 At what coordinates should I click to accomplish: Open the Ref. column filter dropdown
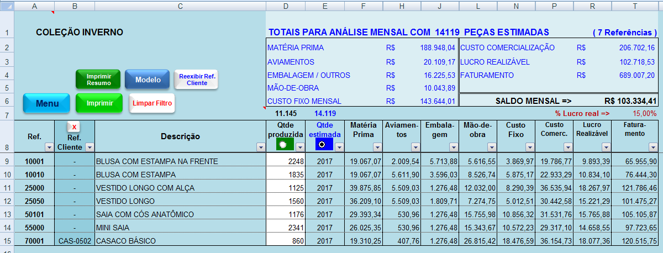(x=49, y=147)
